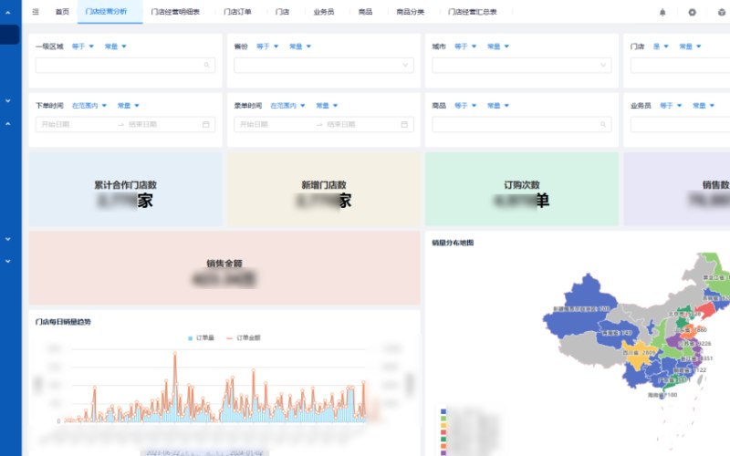
Task: Open calendar icon in 录单时间 date range
Action: coord(404,124)
